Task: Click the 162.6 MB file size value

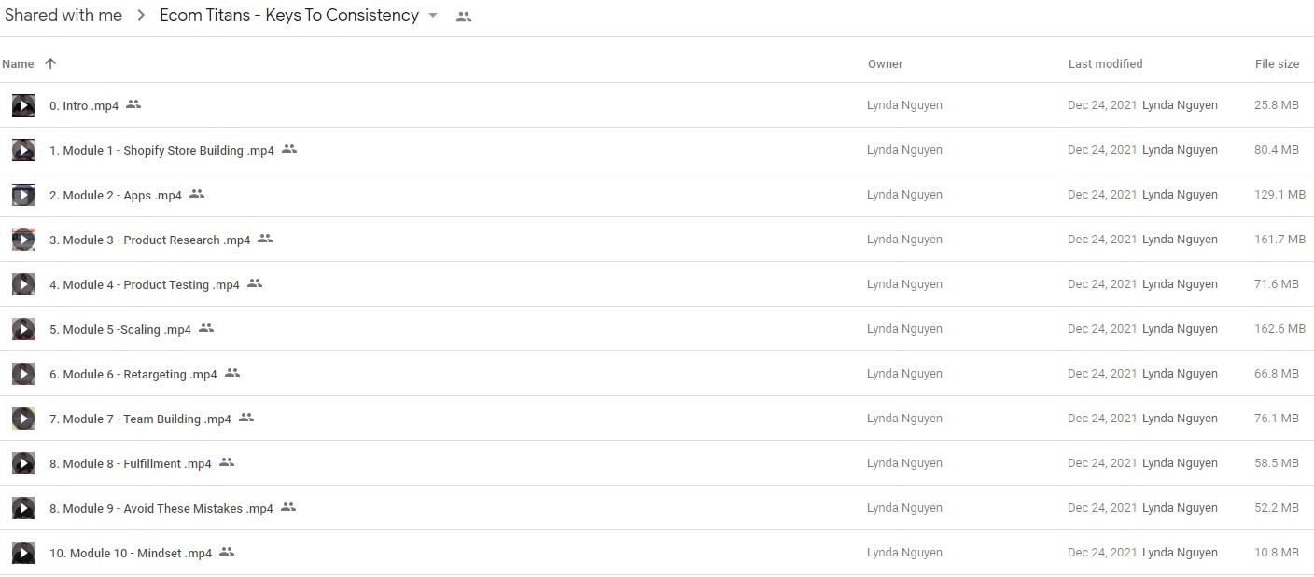Action: [x=1279, y=329]
